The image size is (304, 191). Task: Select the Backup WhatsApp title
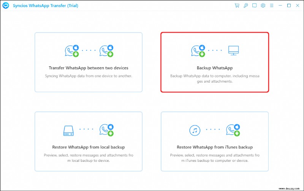(x=215, y=68)
